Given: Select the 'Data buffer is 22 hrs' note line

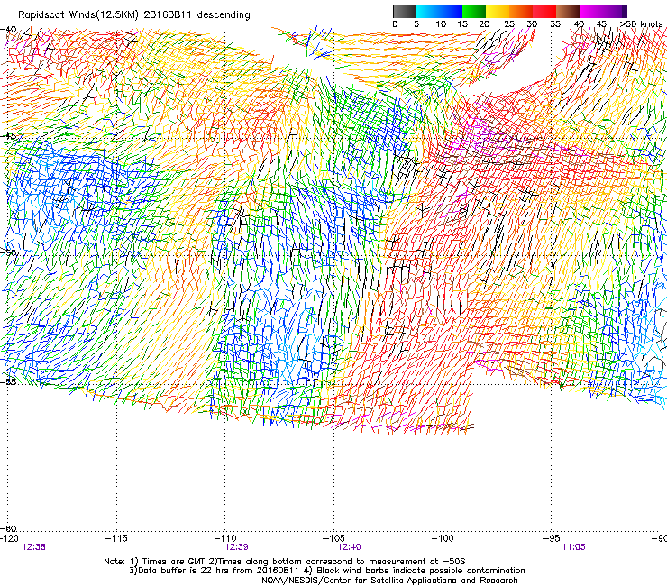Looking at the screenshot, I should pyautogui.click(x=327, y=571).
